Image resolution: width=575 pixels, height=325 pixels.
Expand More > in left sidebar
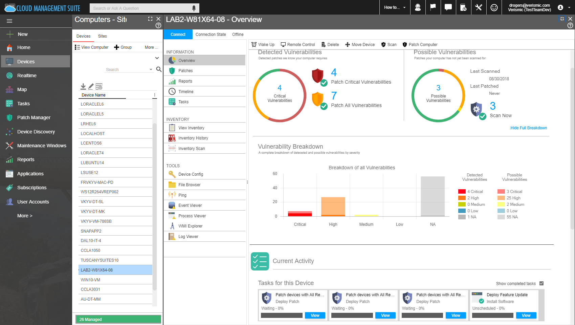click(25, 216)
